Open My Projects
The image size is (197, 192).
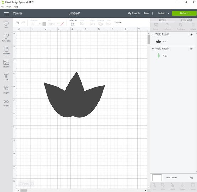click(x=134, y=13)
